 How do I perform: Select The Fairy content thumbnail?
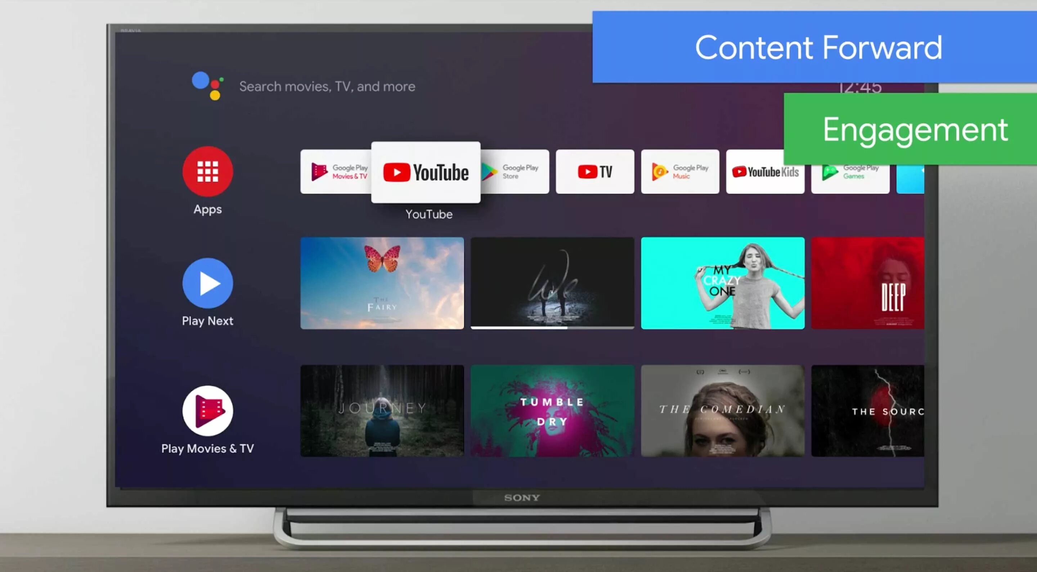tap(382, 282)
